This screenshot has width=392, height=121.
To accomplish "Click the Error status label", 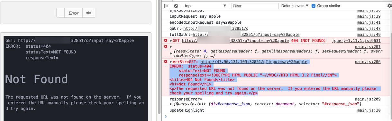I will tap(73, 13).
